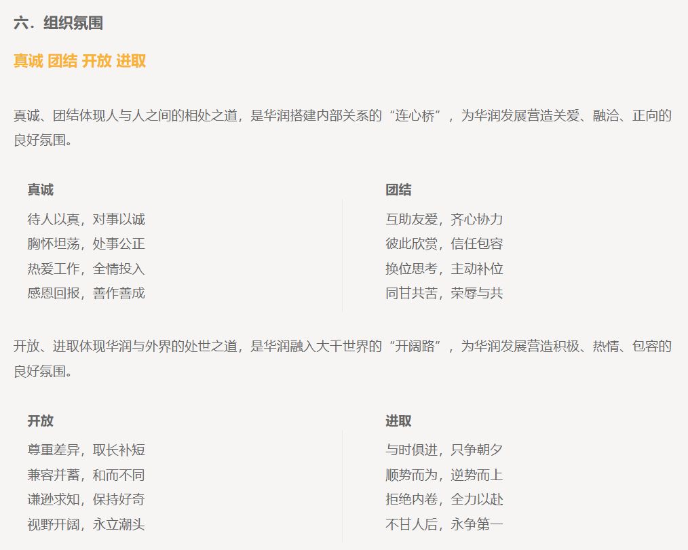Click the line '感恩回报，善作善成'

[86, 293]
